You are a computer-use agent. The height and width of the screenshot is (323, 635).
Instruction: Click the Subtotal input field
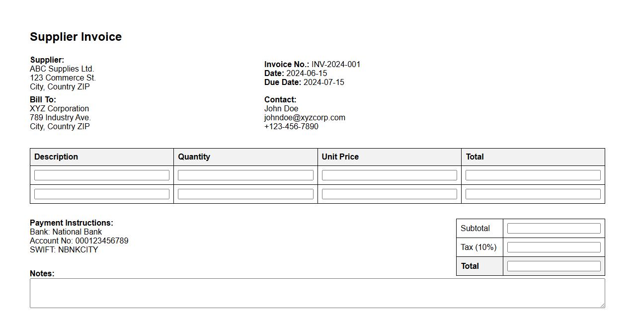point(554,229)
